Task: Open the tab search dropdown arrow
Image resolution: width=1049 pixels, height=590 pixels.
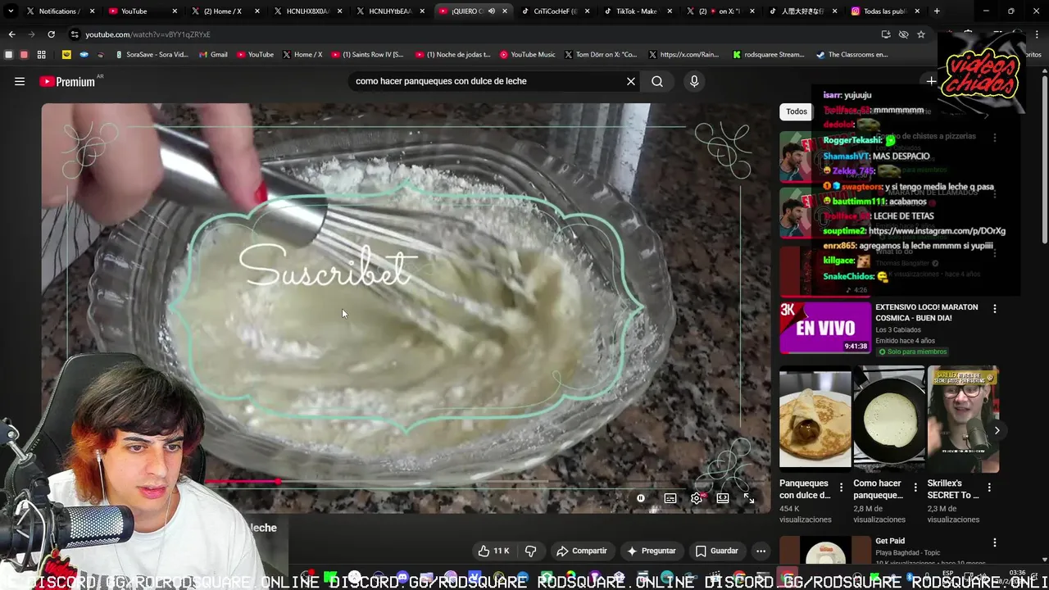Action: pyautogui.click(x=10, y=11)
